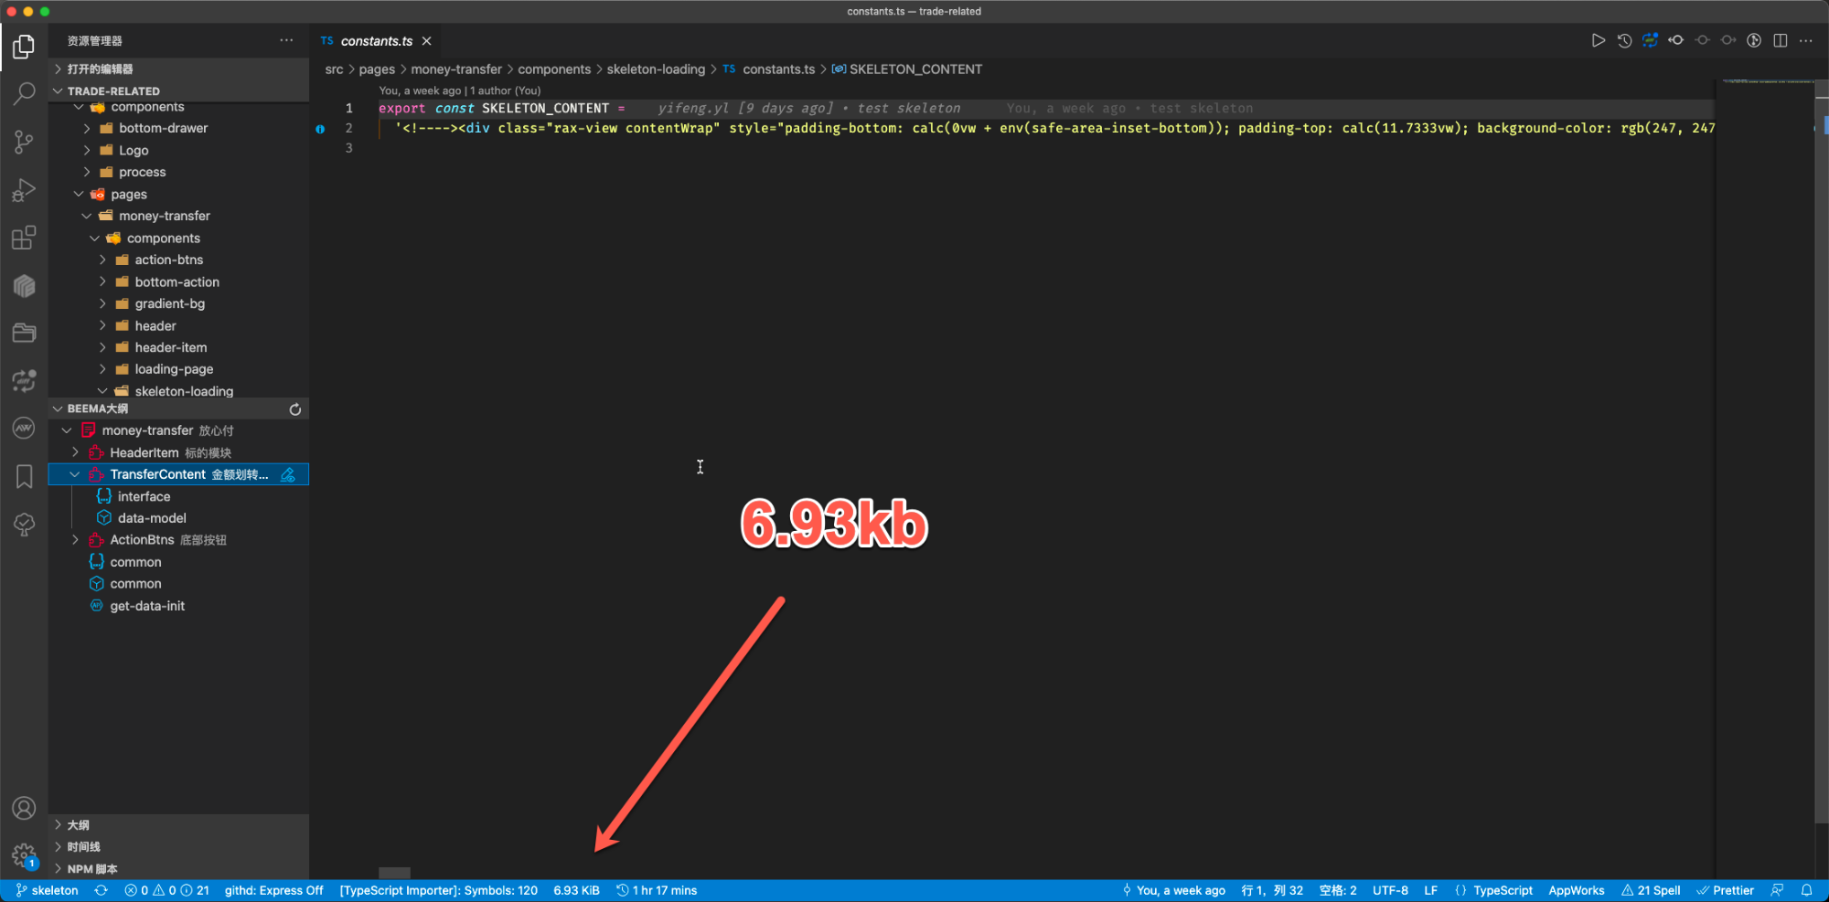Click the components breadcrumb segment
The image size is (1829, 902).
(554, 69)
